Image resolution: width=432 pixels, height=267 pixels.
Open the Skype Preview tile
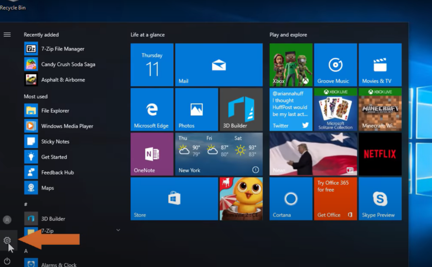[x=380, y=199]
